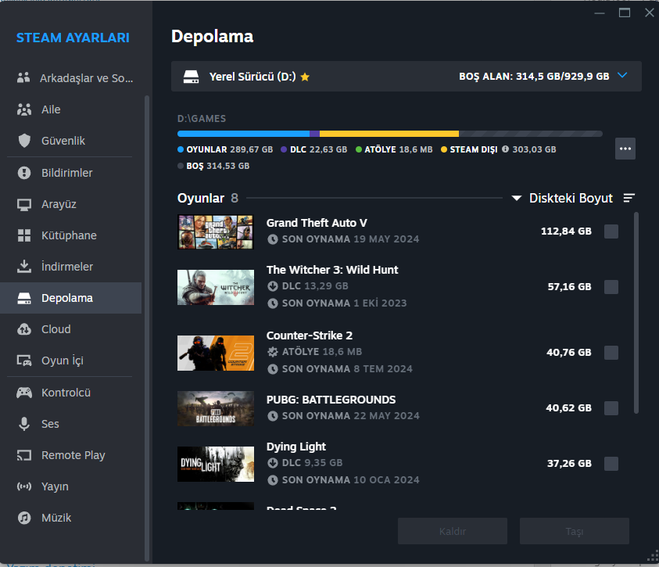Open Bildirimler notification icon
This screenshot has height=567, width=659.
(x=24, y=172)
